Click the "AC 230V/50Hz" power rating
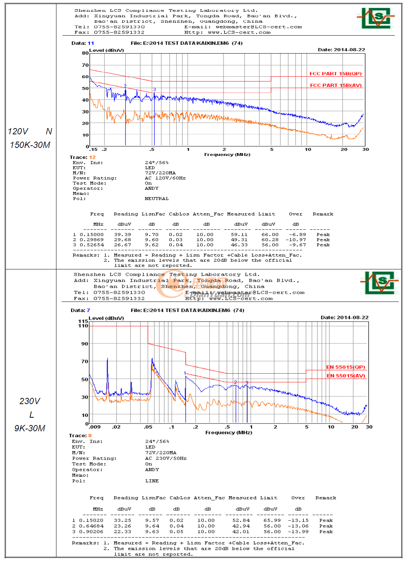This screenshot has width=406, height=570. pyautogui.click(x=166, y=458)
